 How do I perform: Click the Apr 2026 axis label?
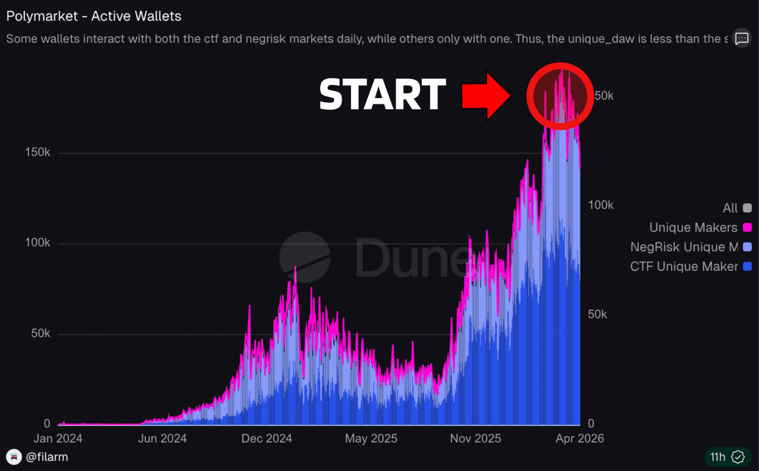click(x=581, y=438)
